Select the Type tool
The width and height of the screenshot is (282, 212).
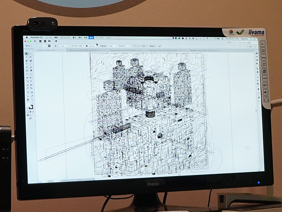point(27,64)
